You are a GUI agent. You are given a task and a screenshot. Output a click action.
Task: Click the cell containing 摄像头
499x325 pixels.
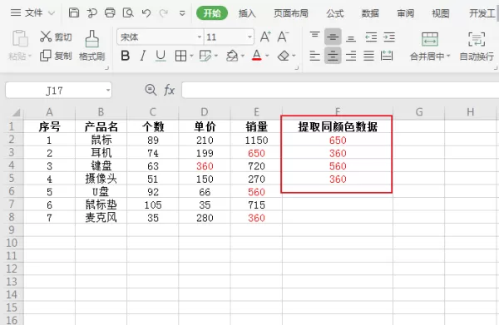coord(101,179)
